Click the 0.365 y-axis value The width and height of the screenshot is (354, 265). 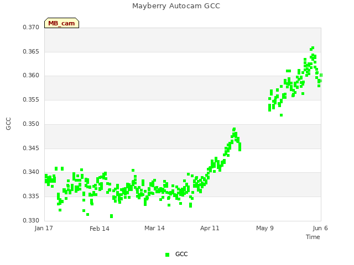pyautogui.click(x=31, y=51)
